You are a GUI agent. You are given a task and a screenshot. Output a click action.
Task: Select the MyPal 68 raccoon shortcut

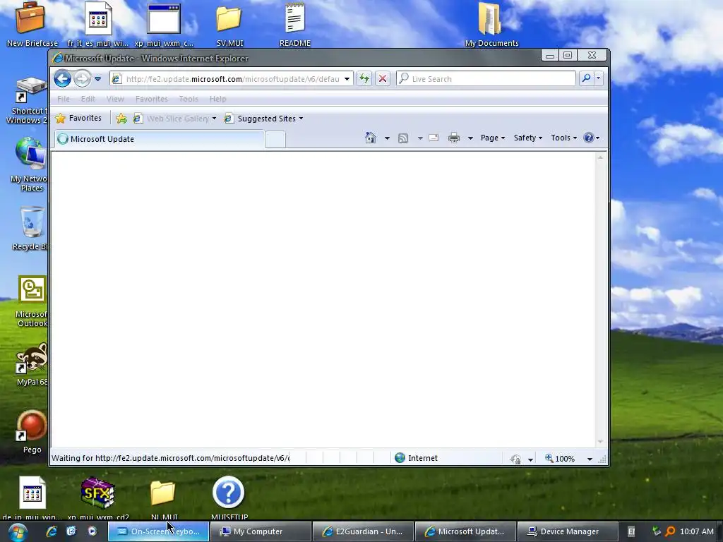click(x=31, y=364)
